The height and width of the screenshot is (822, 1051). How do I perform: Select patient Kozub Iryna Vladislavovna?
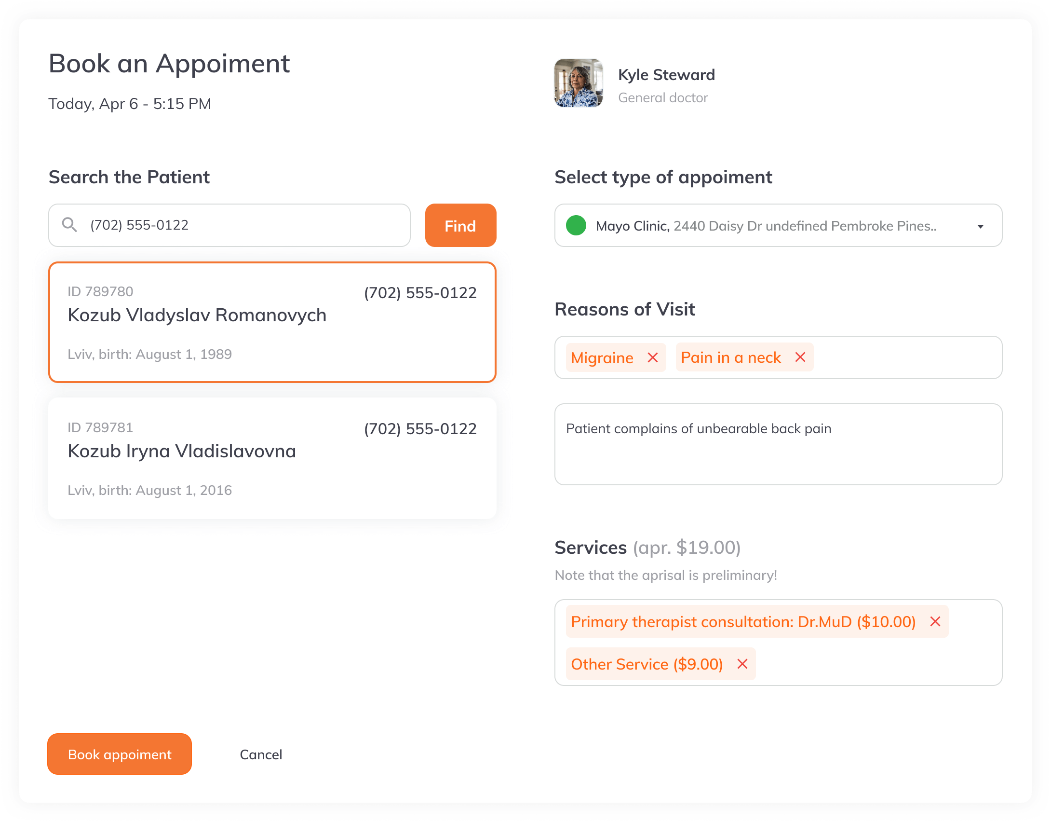point(272,458)
